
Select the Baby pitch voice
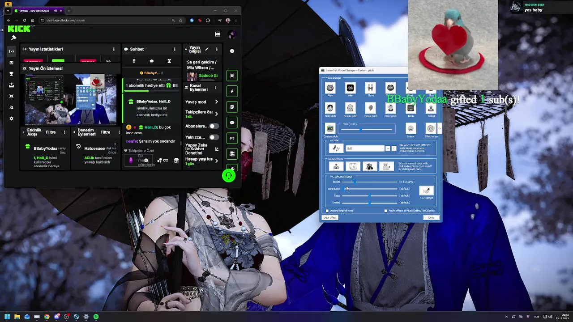pos(390,109)
